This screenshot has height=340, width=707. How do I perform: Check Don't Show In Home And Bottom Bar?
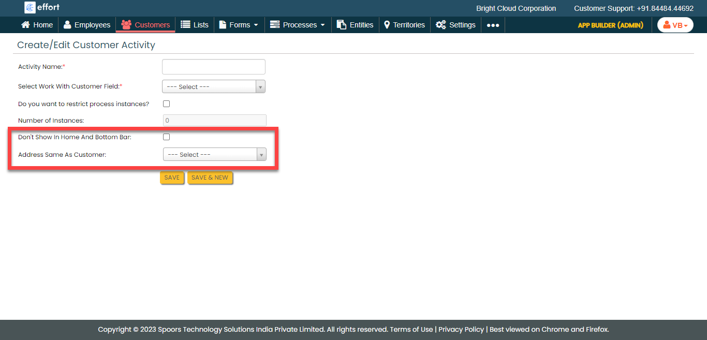pos(166,137)
